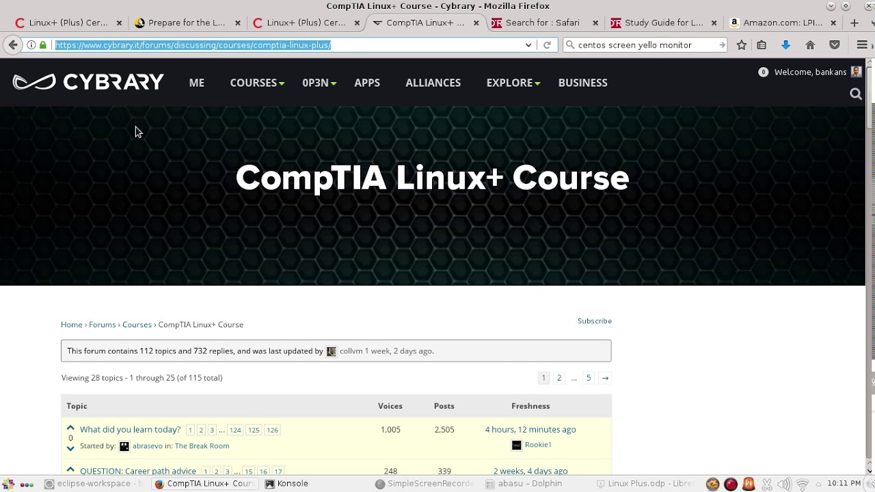Open the Cybrary site search magnifier
This screenshot has width=875, height=492.
tap(856, 94)
